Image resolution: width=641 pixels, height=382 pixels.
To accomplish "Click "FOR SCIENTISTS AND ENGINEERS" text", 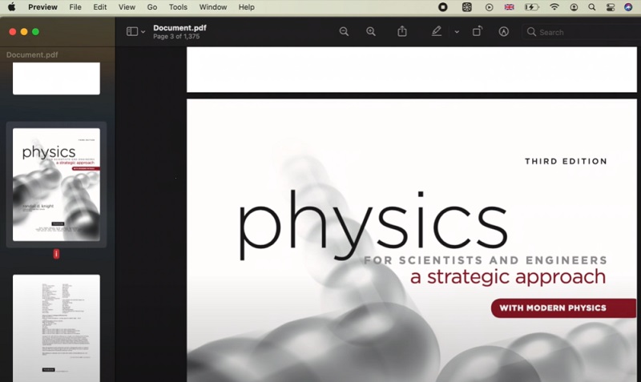I will click(486, 260).
